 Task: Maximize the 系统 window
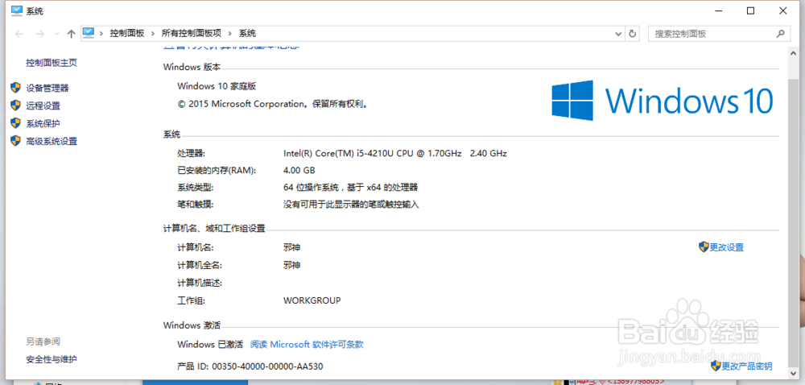tap(750, 10)
